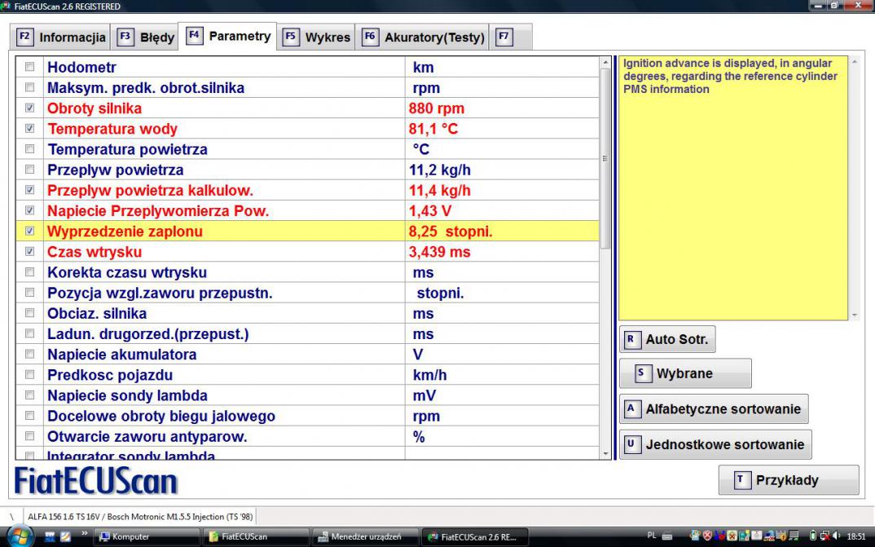Click the R icon on Auto Sotr. button
This screenshot has width=875, height=547.
click(631, 339)
